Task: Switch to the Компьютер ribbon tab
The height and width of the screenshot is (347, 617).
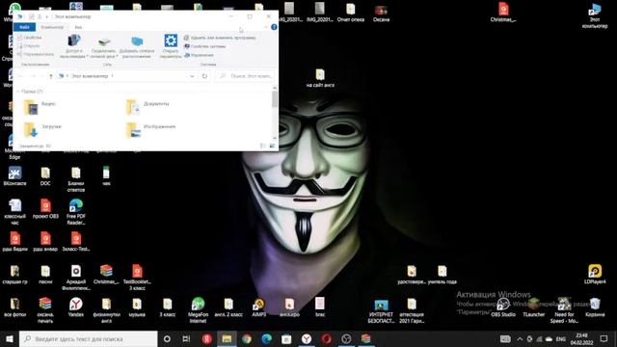Action: point(52,27)
